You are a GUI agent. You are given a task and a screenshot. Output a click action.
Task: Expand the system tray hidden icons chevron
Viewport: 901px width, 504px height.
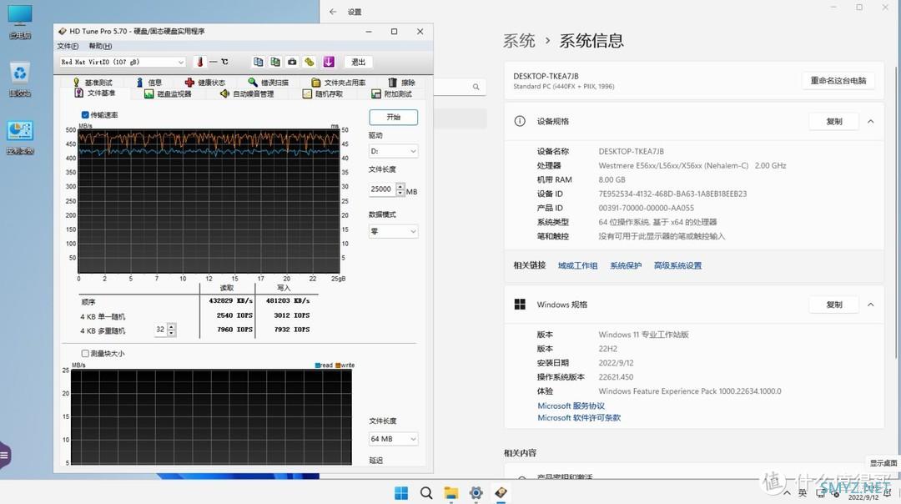[787, 492]
